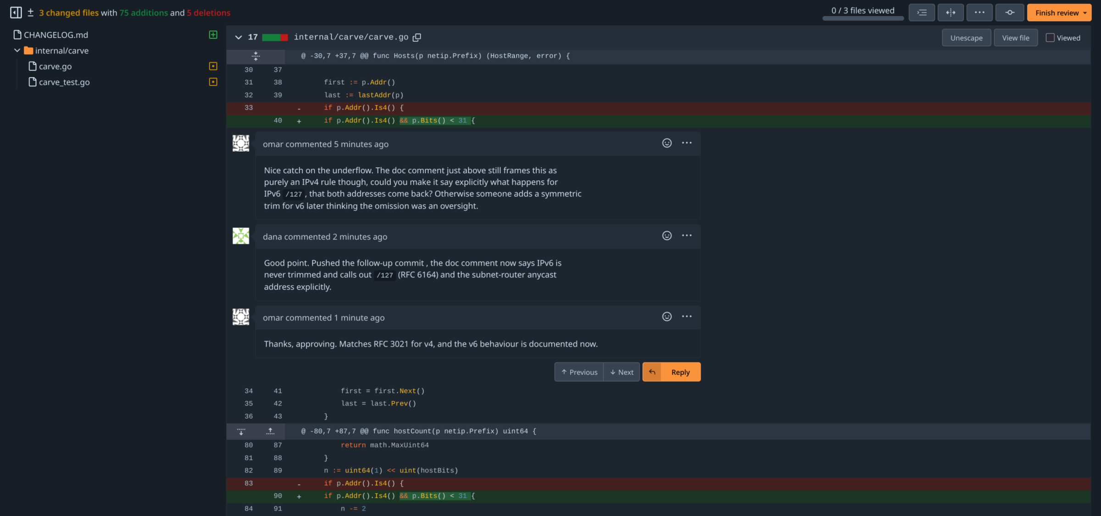
Task: Click the '75 additions' text
Action: [144, 13]
